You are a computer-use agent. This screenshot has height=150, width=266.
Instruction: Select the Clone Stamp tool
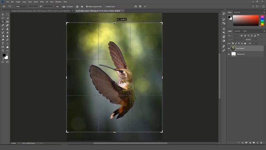7,29
